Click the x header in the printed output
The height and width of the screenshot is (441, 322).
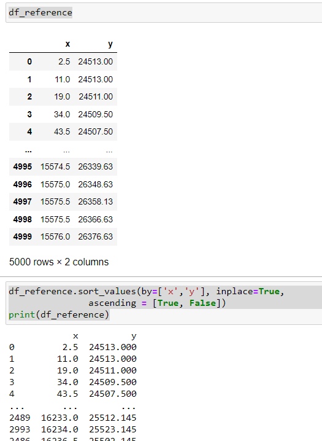pyautogui.click(x=75, y=336)
